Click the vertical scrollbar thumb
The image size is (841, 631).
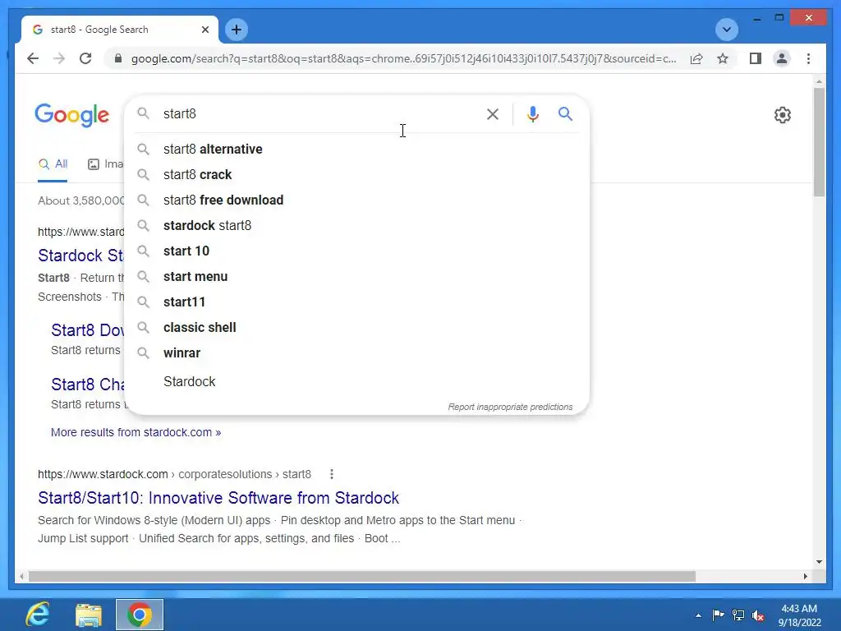point(819,142)
